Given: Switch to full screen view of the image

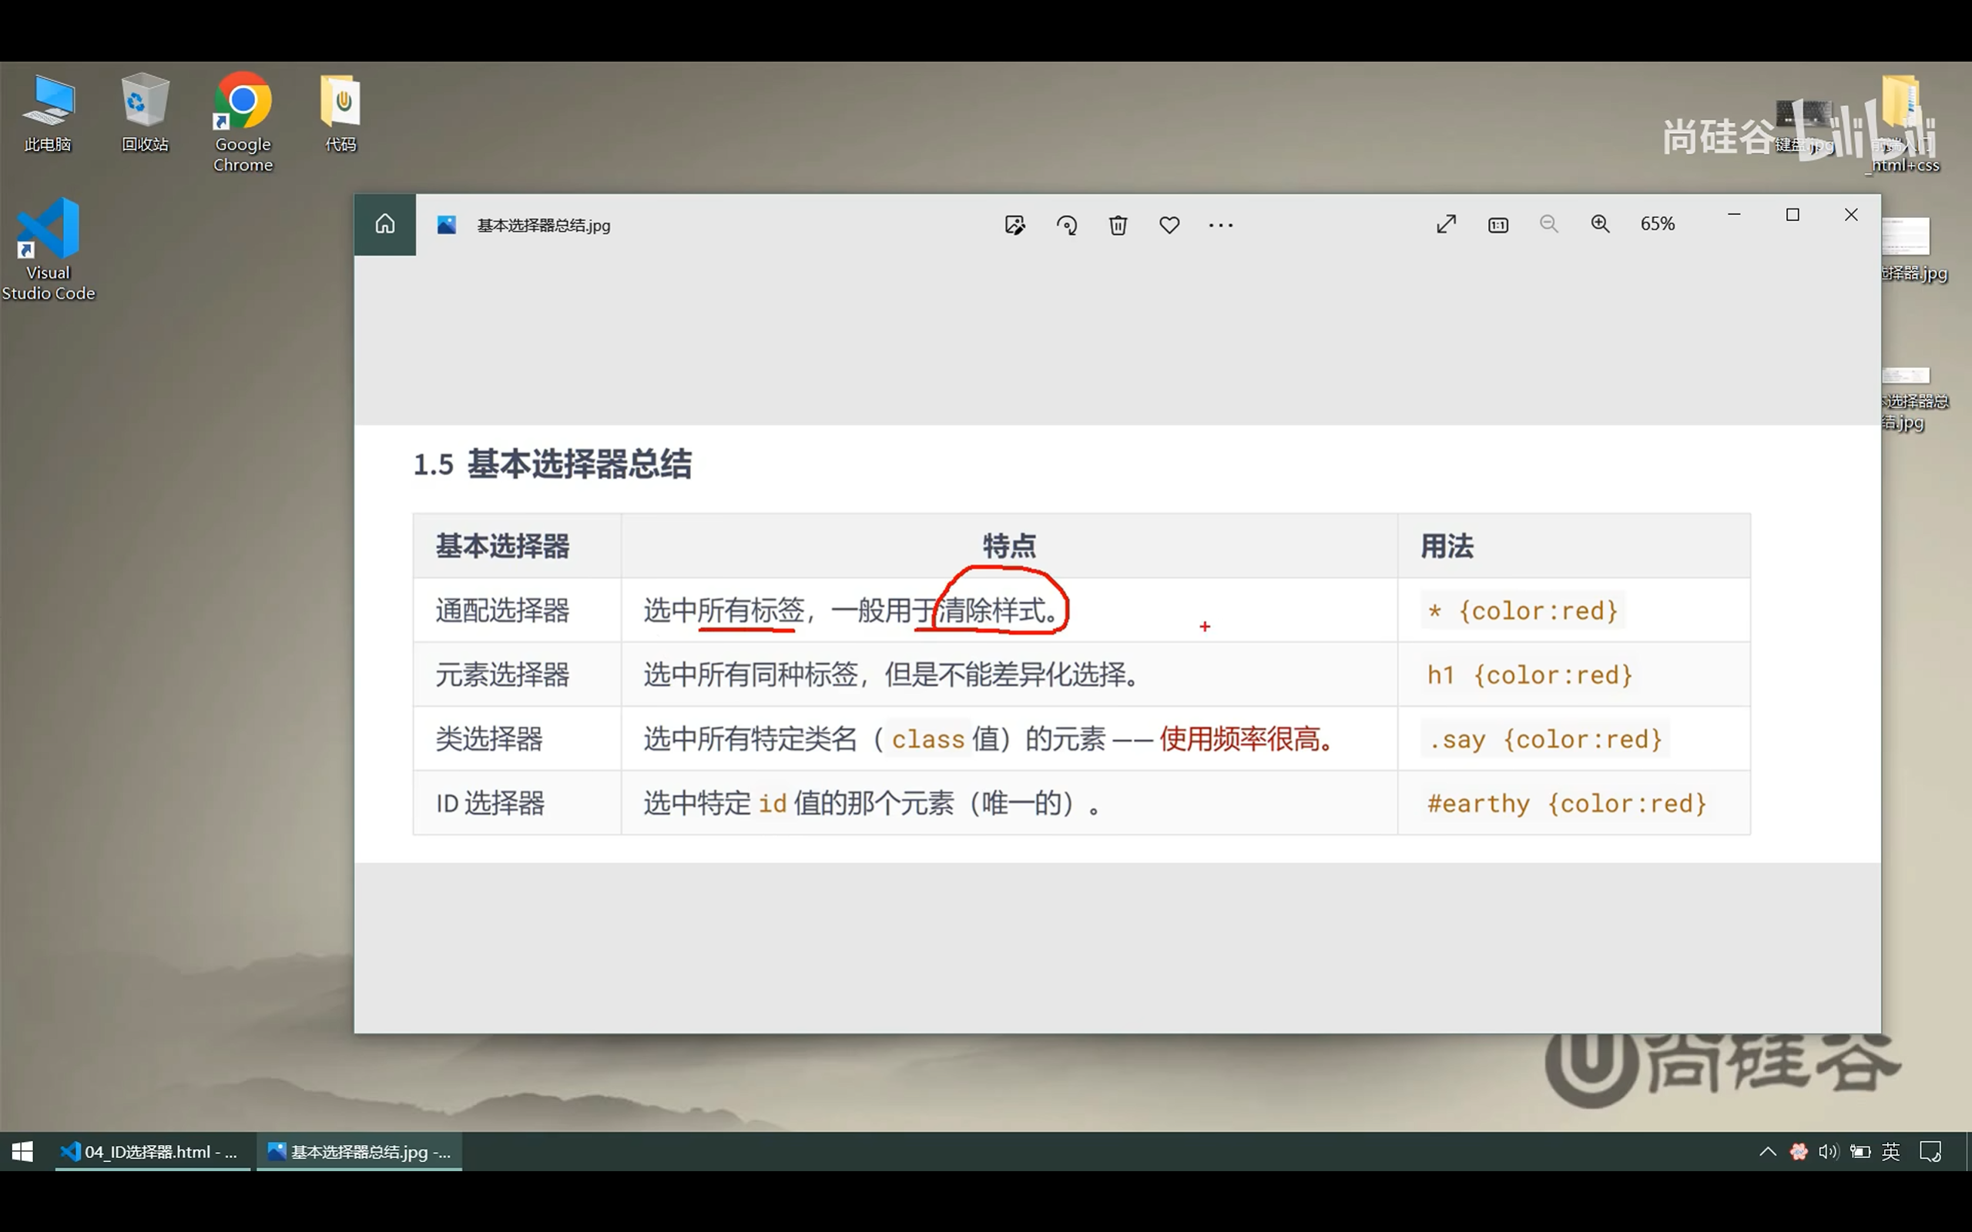Looking at the screenshot, I should click(x=1446, y=223).
